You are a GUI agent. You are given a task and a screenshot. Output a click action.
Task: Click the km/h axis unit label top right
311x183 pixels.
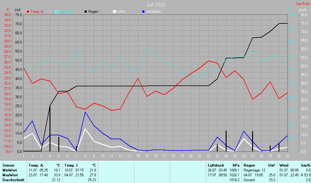(302, 10)
